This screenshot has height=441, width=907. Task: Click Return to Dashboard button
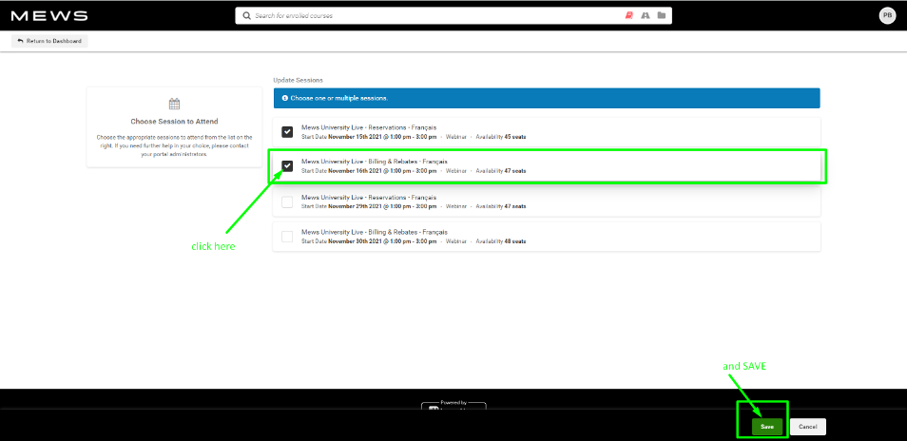[x=49, y=41]
